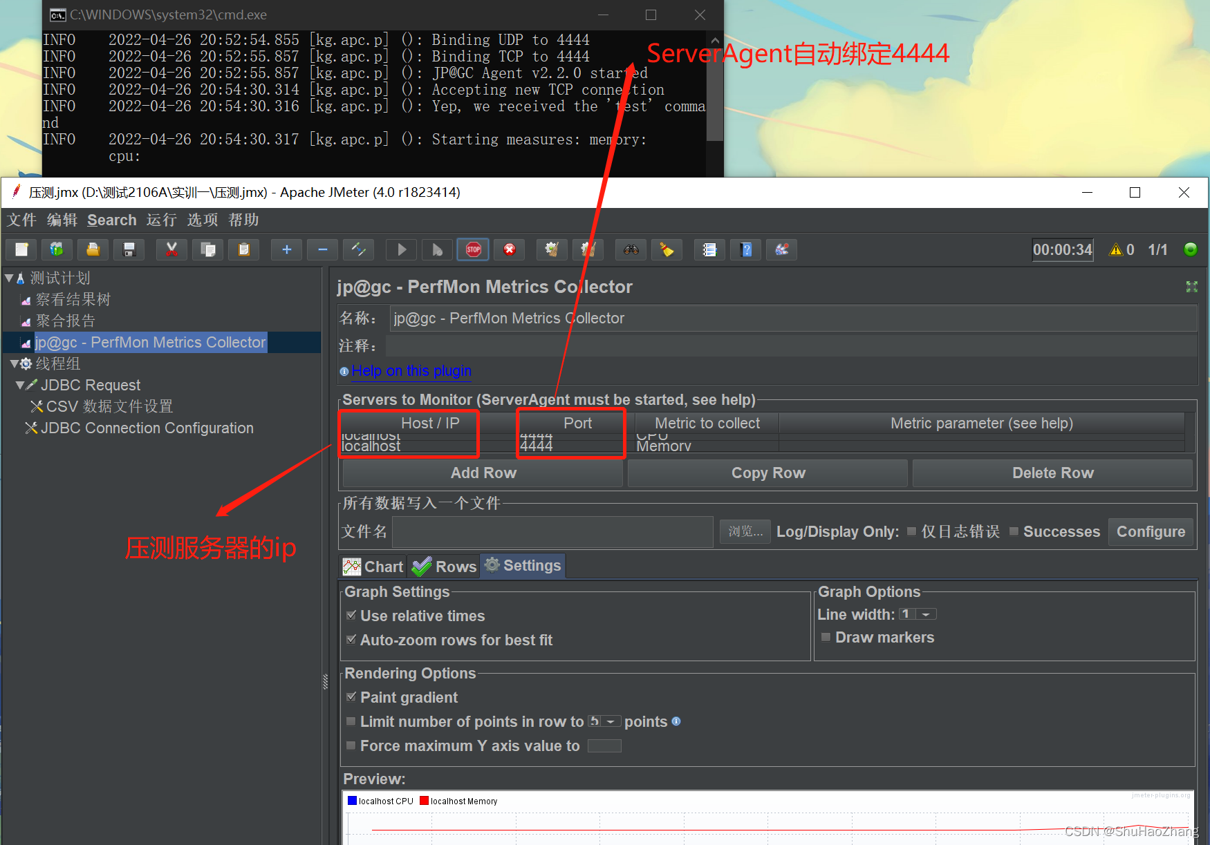The width and height of the screenshot is (1210, 845).
Task: Click the Reset Search broom icon
Action: [667, 249]
